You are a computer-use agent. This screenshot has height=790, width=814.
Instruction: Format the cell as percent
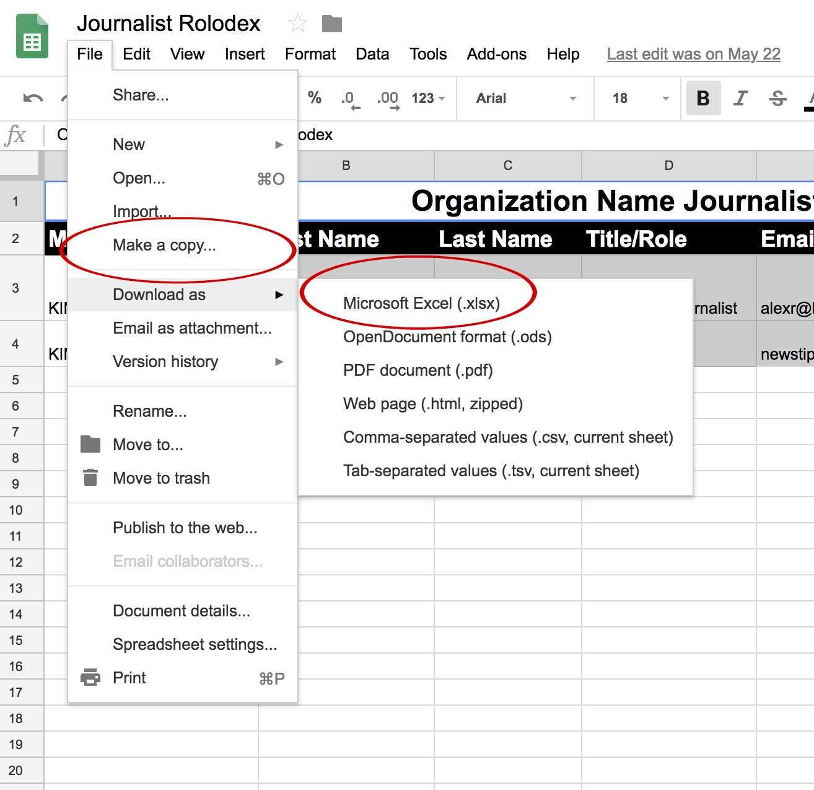click(x=315, y=98)
